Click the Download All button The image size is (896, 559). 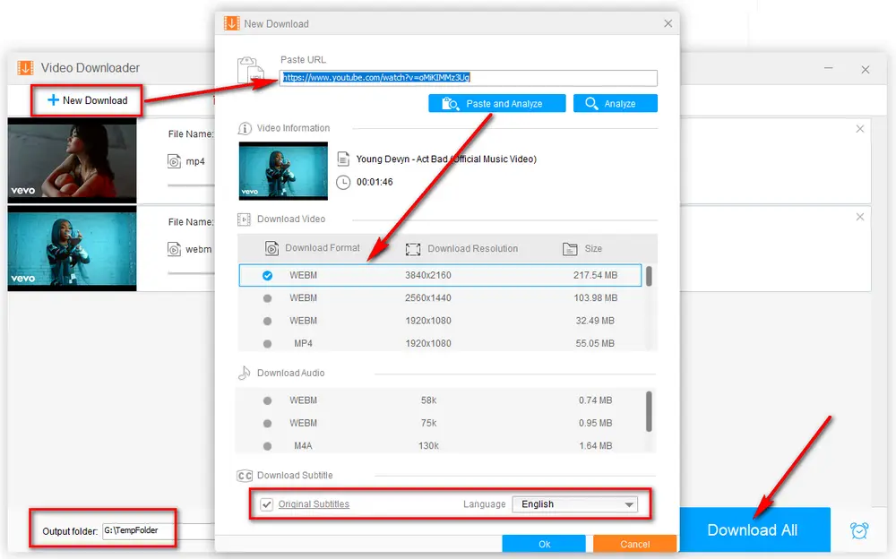pos(752,529)
